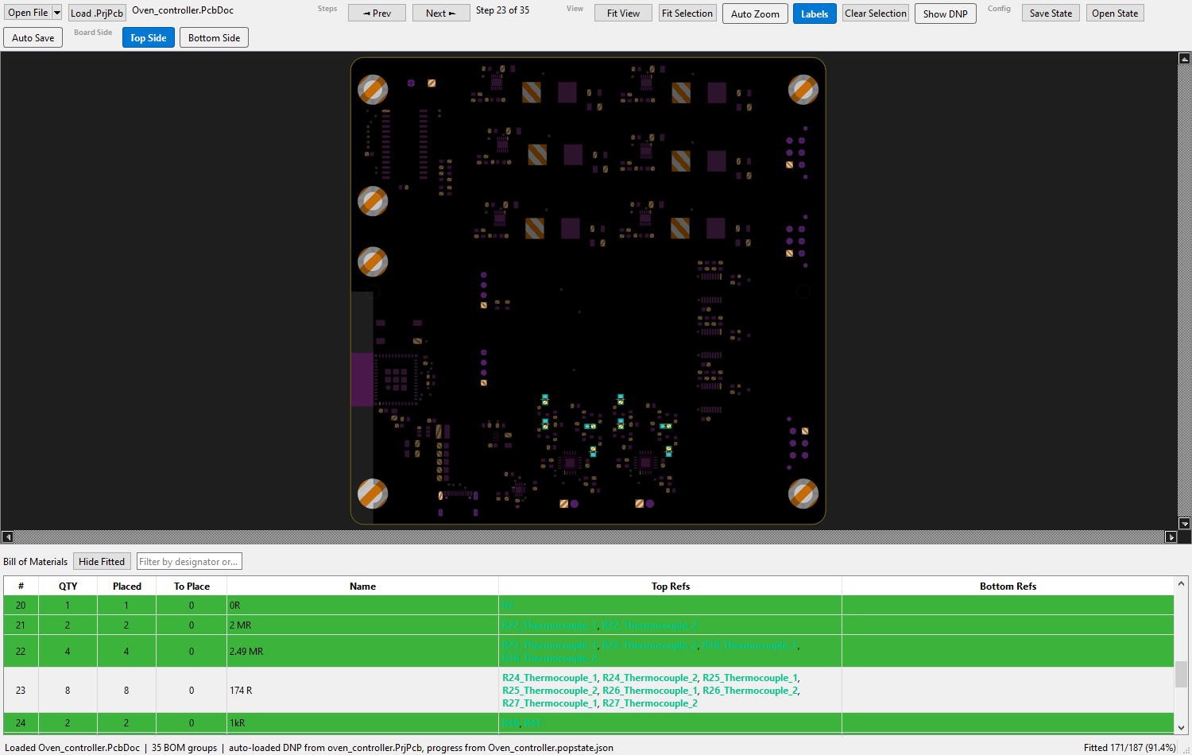The width and height of the screenshot is (1192, 755).
Task: Go to the previous step with Prev
Action: 377,14
